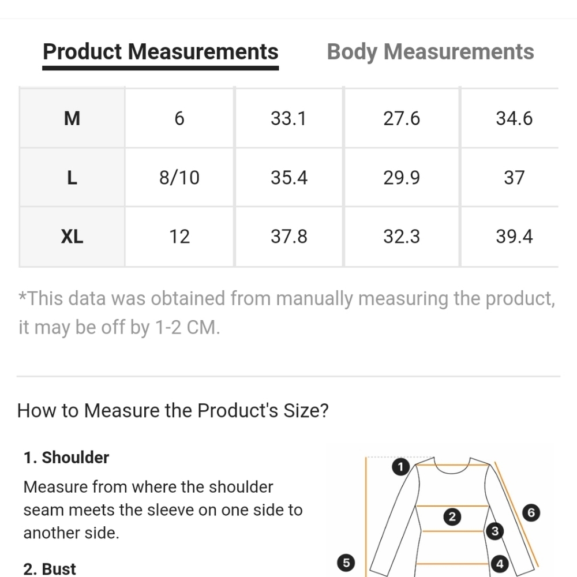Screen dimensions: 577x577
Task: Tap the number 3 marker on the garment diagram
Action: (x=494, y=531)
